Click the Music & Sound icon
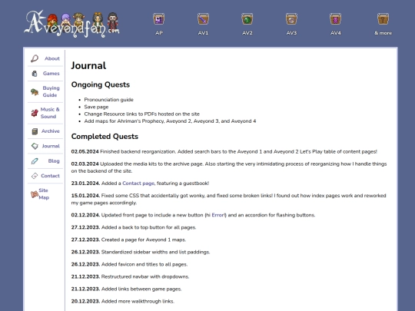This screenshot has width=415, height=311. [x=35, y=113]
